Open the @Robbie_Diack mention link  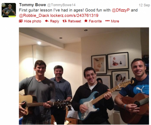34,15
